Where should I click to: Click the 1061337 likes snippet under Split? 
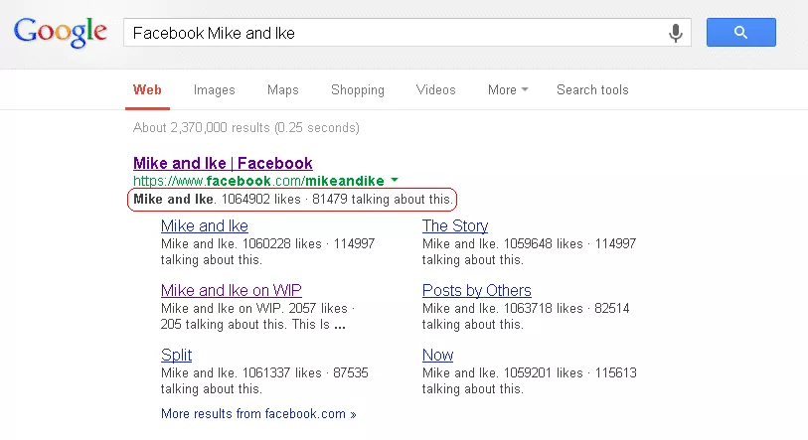(x=265, y=380)
